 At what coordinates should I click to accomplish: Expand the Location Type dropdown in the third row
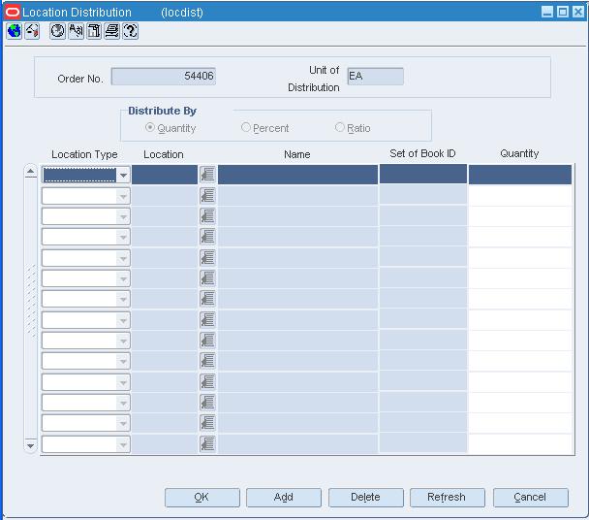tap(123, 216)
